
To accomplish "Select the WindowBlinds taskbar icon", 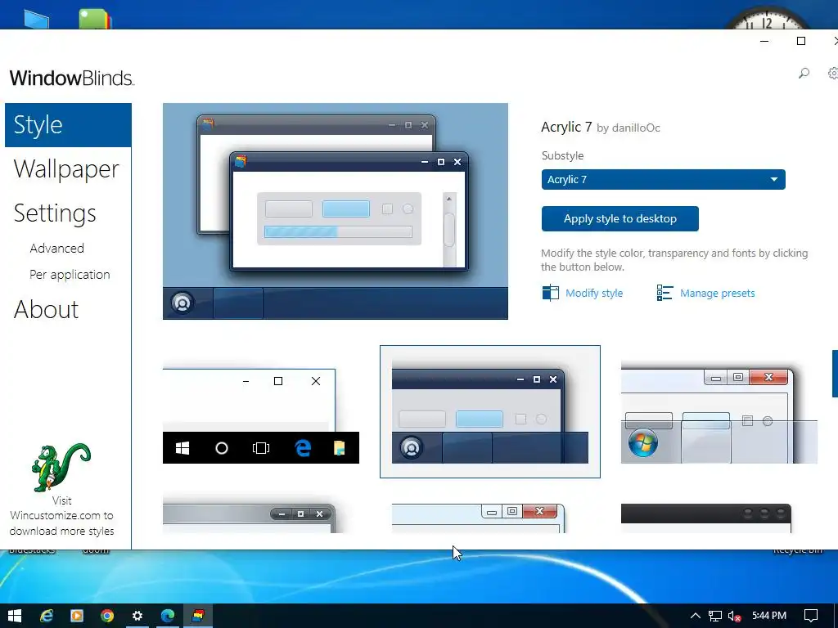I will click(x=198, y=616).
